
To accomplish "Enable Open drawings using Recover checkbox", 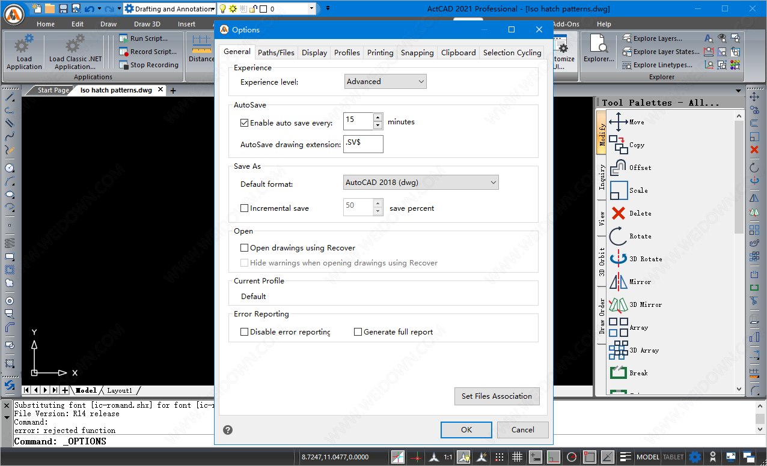I will point(244,247).
